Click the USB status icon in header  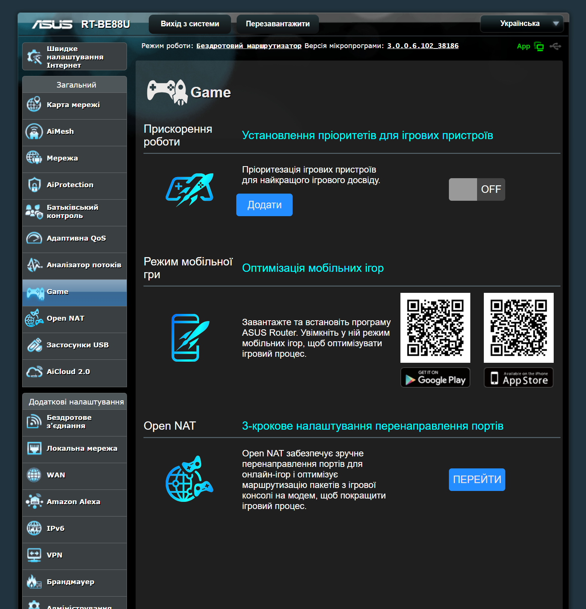pos(555,46)
